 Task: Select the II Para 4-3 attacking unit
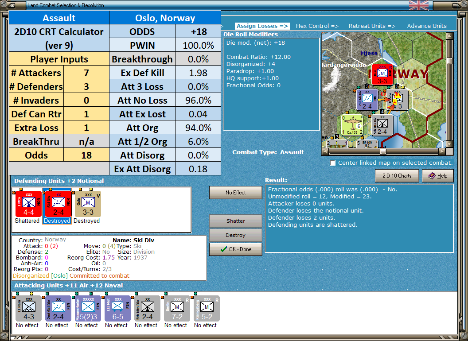coord(28,309)
